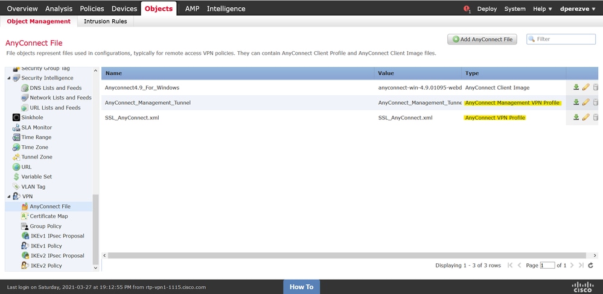The height and width of the screenshot is (294, 603).
Task: Select URL Lists and Feeds
Action: coord(56,107)
